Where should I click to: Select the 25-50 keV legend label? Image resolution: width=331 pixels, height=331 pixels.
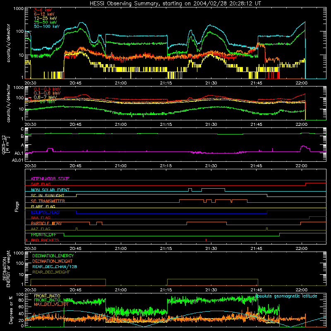click(x=46, y=22)
